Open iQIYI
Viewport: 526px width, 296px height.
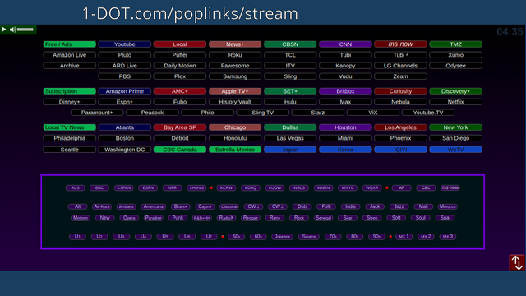400,150
